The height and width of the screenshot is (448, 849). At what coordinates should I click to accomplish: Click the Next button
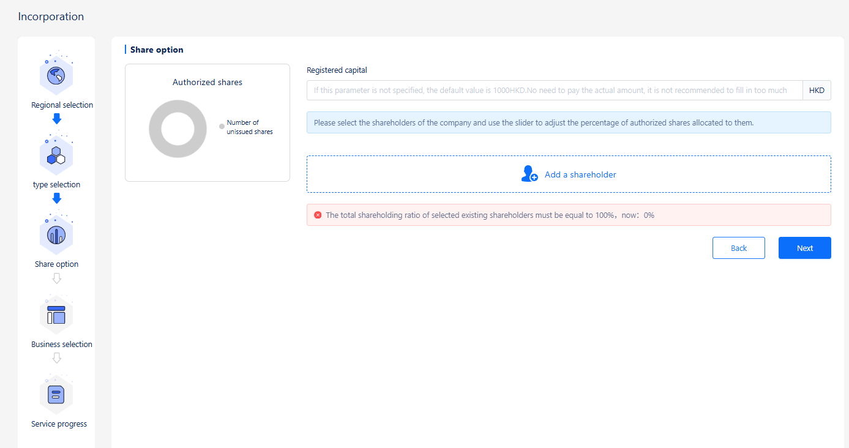[805, 248]
